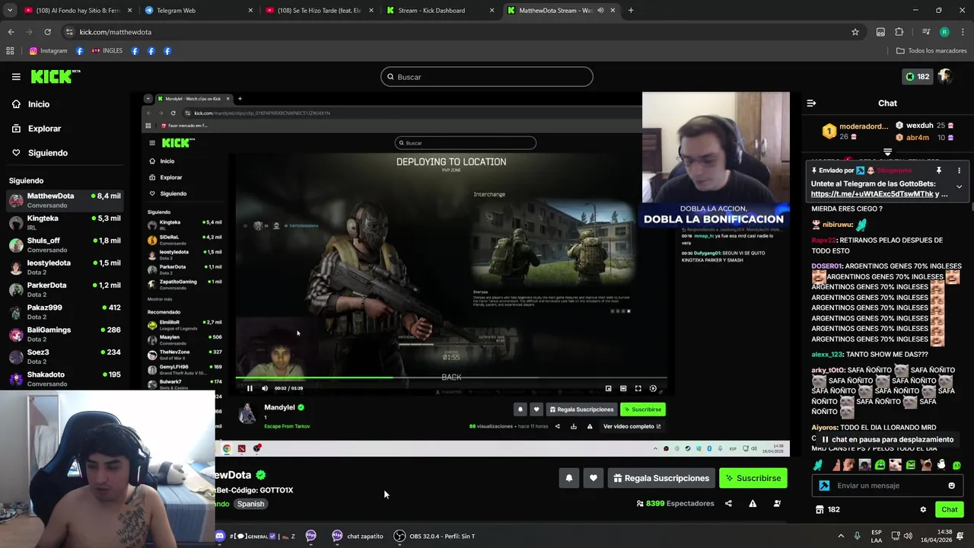Click the wexduh leaderboard entry

(x=925, y=126)
